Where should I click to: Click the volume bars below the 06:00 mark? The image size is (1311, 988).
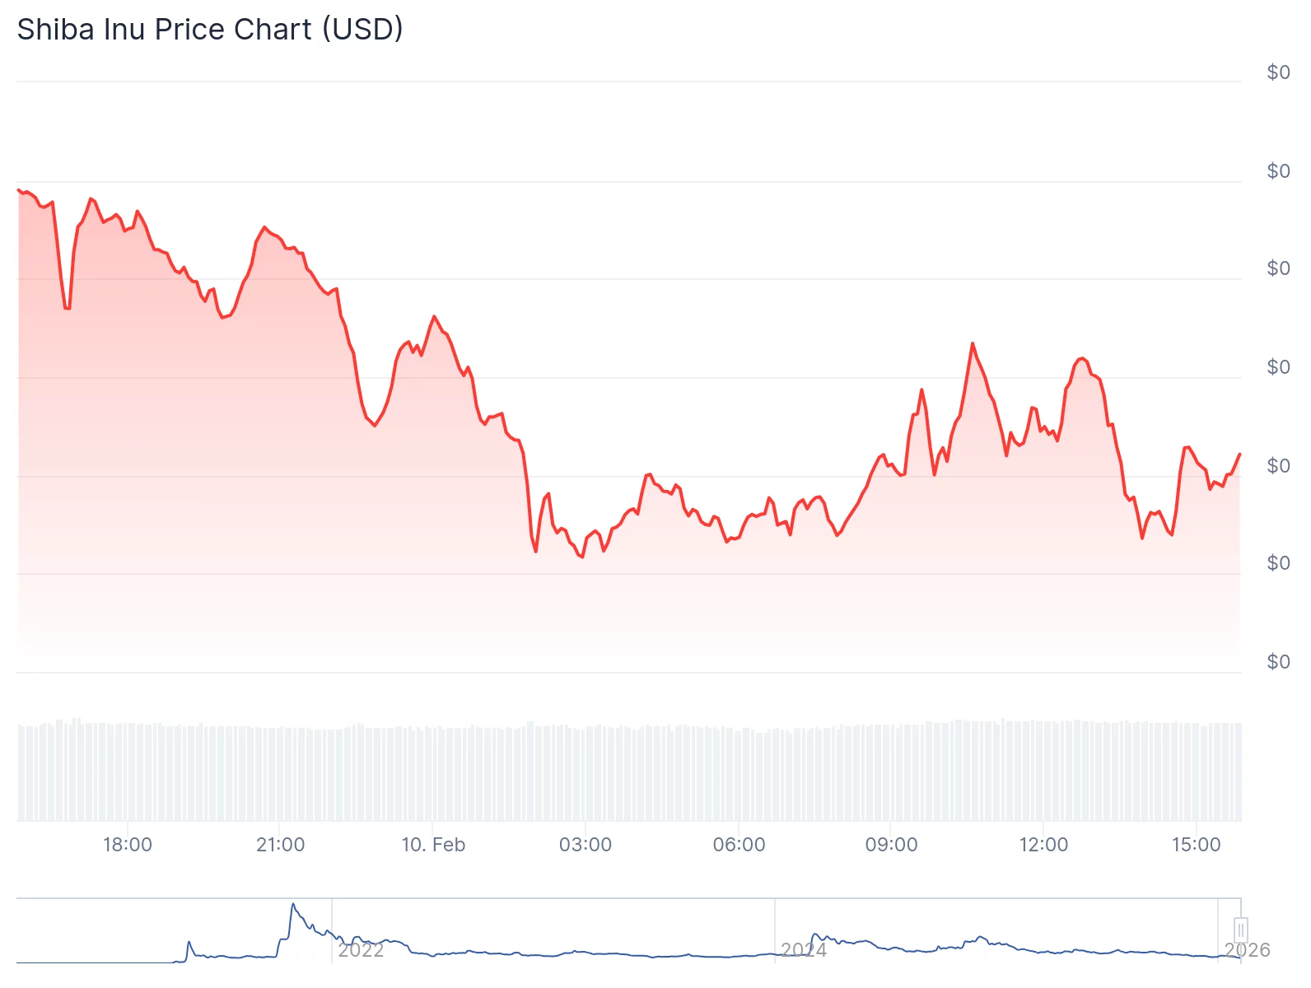pyautogui.click(x=739, y=774)
